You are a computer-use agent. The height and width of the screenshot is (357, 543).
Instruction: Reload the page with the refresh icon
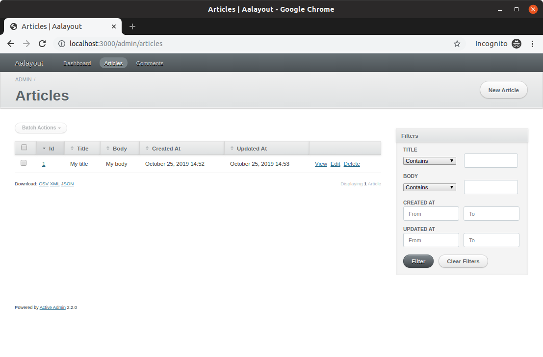(x=42, y=44)
